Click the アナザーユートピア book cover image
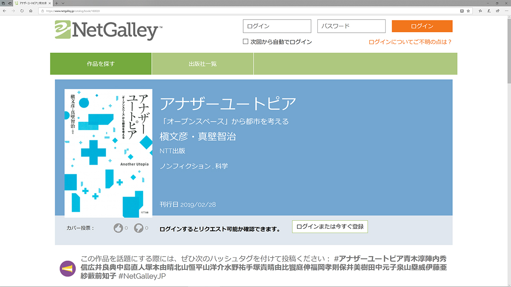Screen dimensions: 511x287 tap(108, 153)
